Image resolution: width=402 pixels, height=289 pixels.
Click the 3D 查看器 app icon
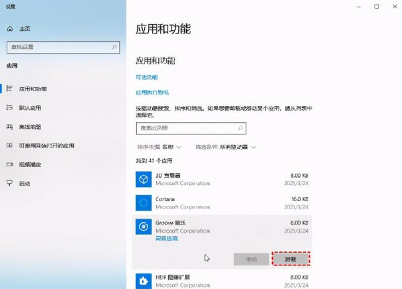tap(144, 178)
